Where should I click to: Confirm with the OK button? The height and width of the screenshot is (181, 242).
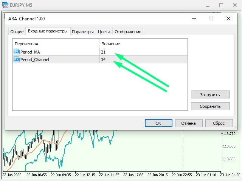[158, 123]
